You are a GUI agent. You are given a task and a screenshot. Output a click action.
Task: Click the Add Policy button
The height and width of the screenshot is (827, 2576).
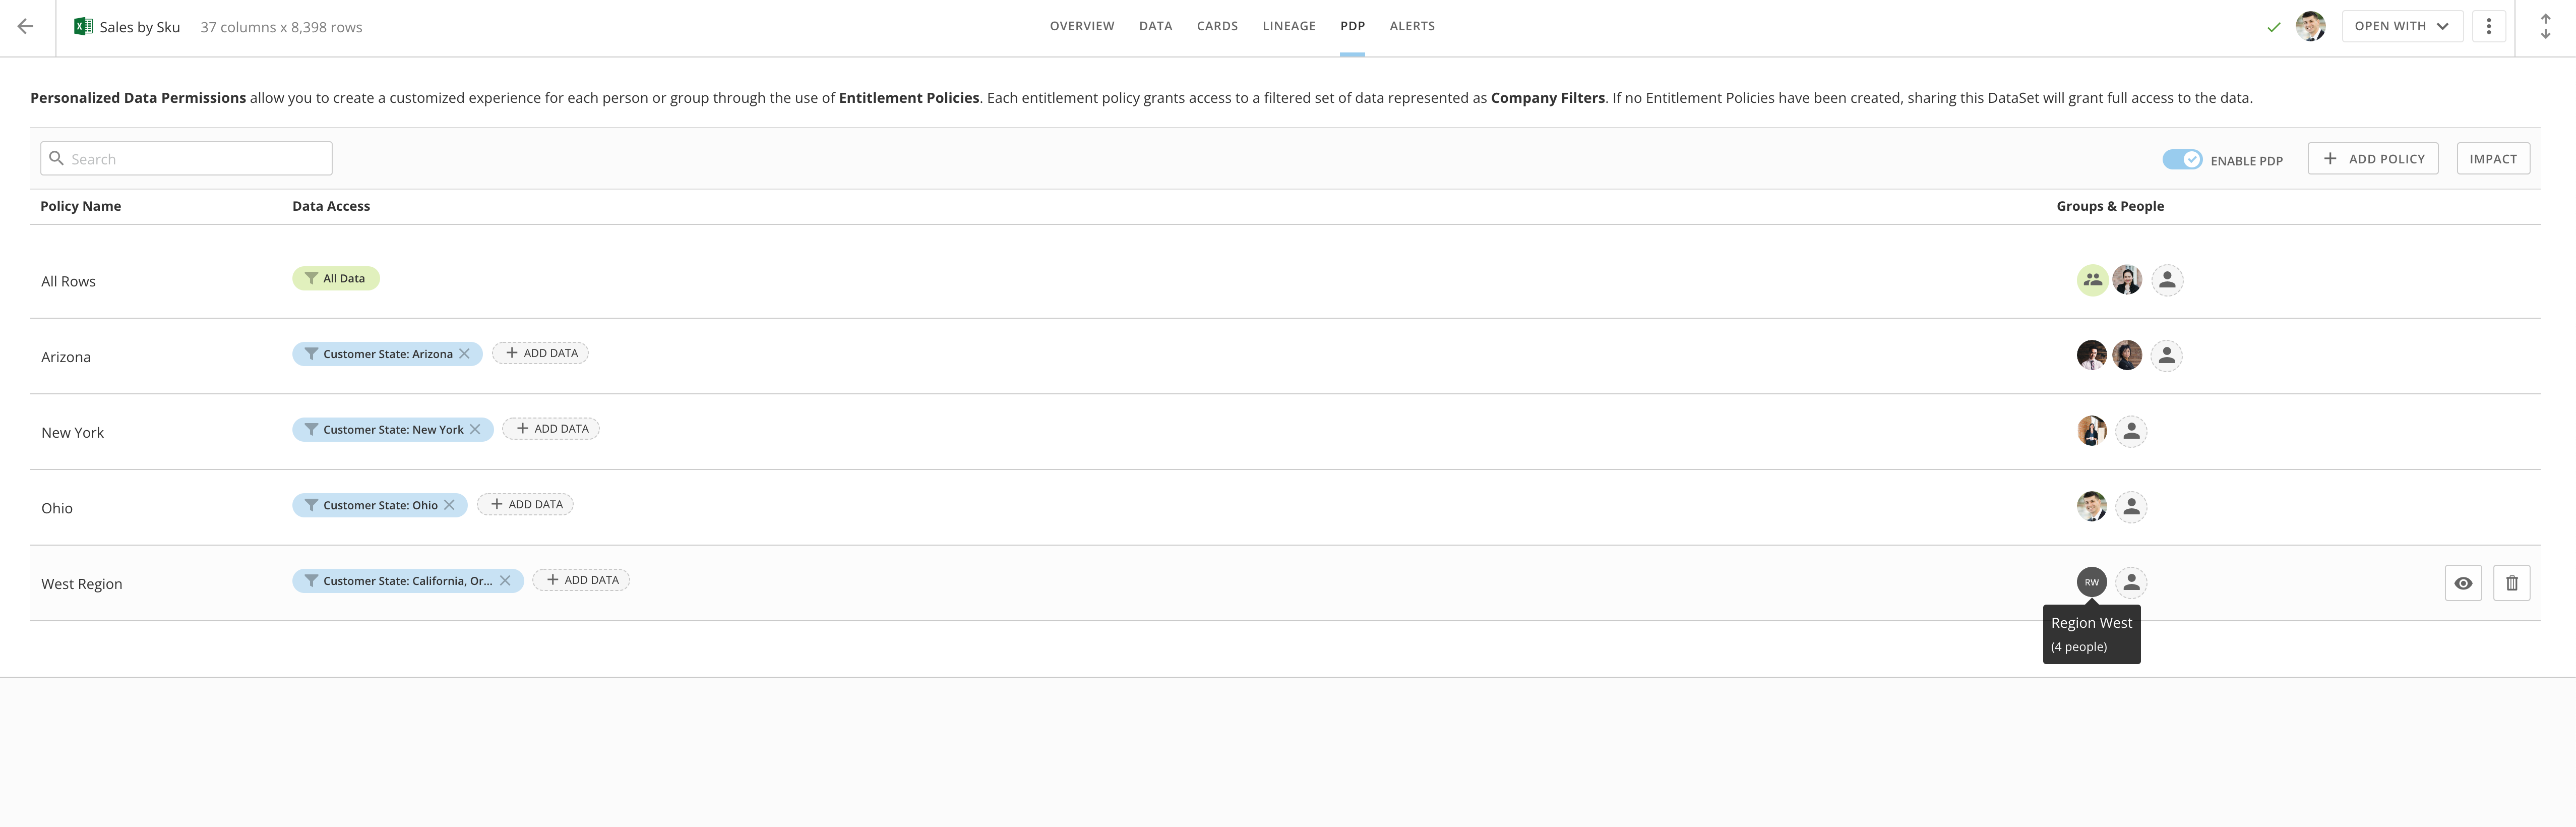(2372, 159)
